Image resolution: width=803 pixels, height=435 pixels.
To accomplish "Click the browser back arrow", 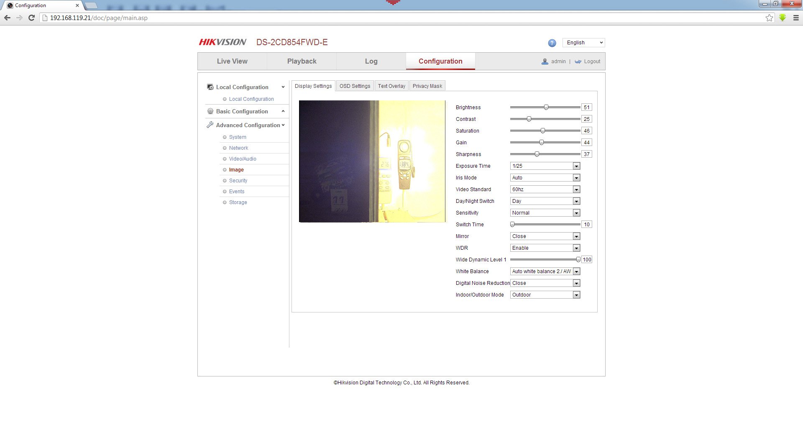I will pos(7,18).
